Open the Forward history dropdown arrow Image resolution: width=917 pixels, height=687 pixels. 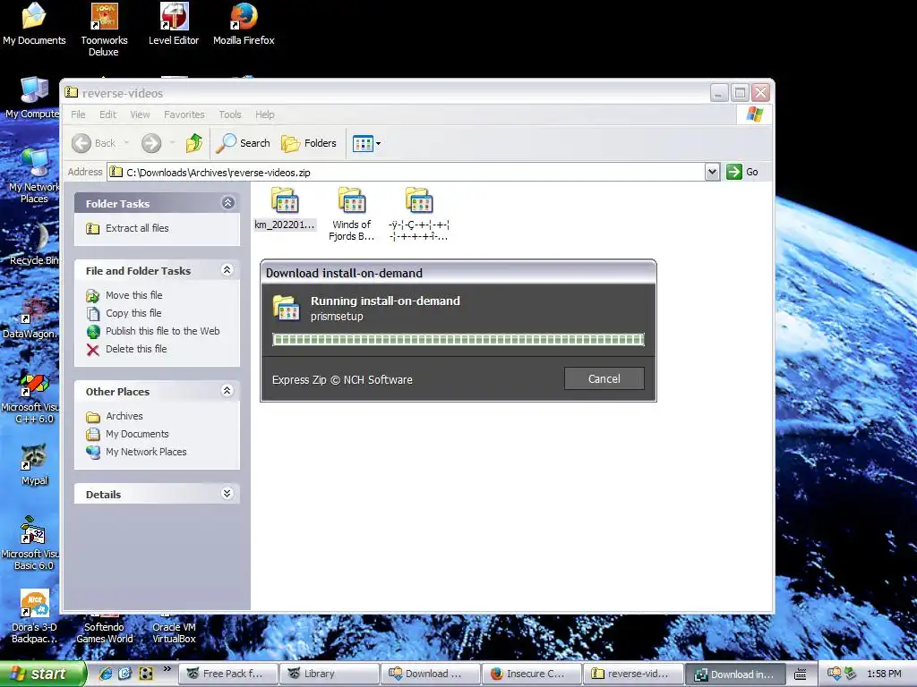(x=172, y=143)
